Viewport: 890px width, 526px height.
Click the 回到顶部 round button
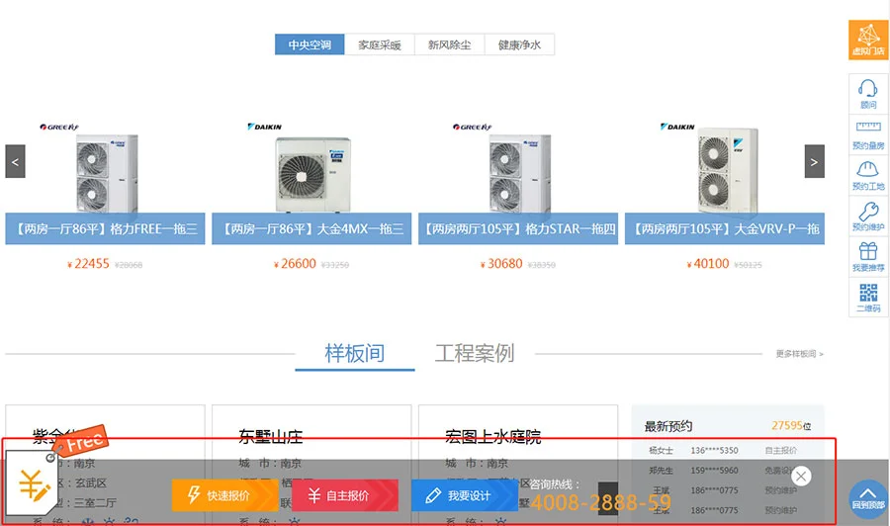click(x=868, y=498)
